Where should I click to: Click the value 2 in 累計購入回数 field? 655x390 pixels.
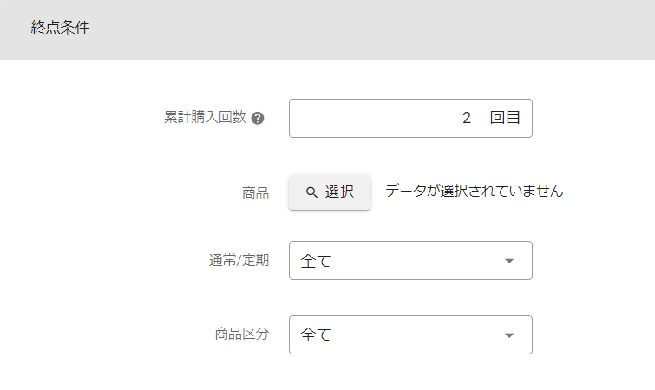point(467,118)
